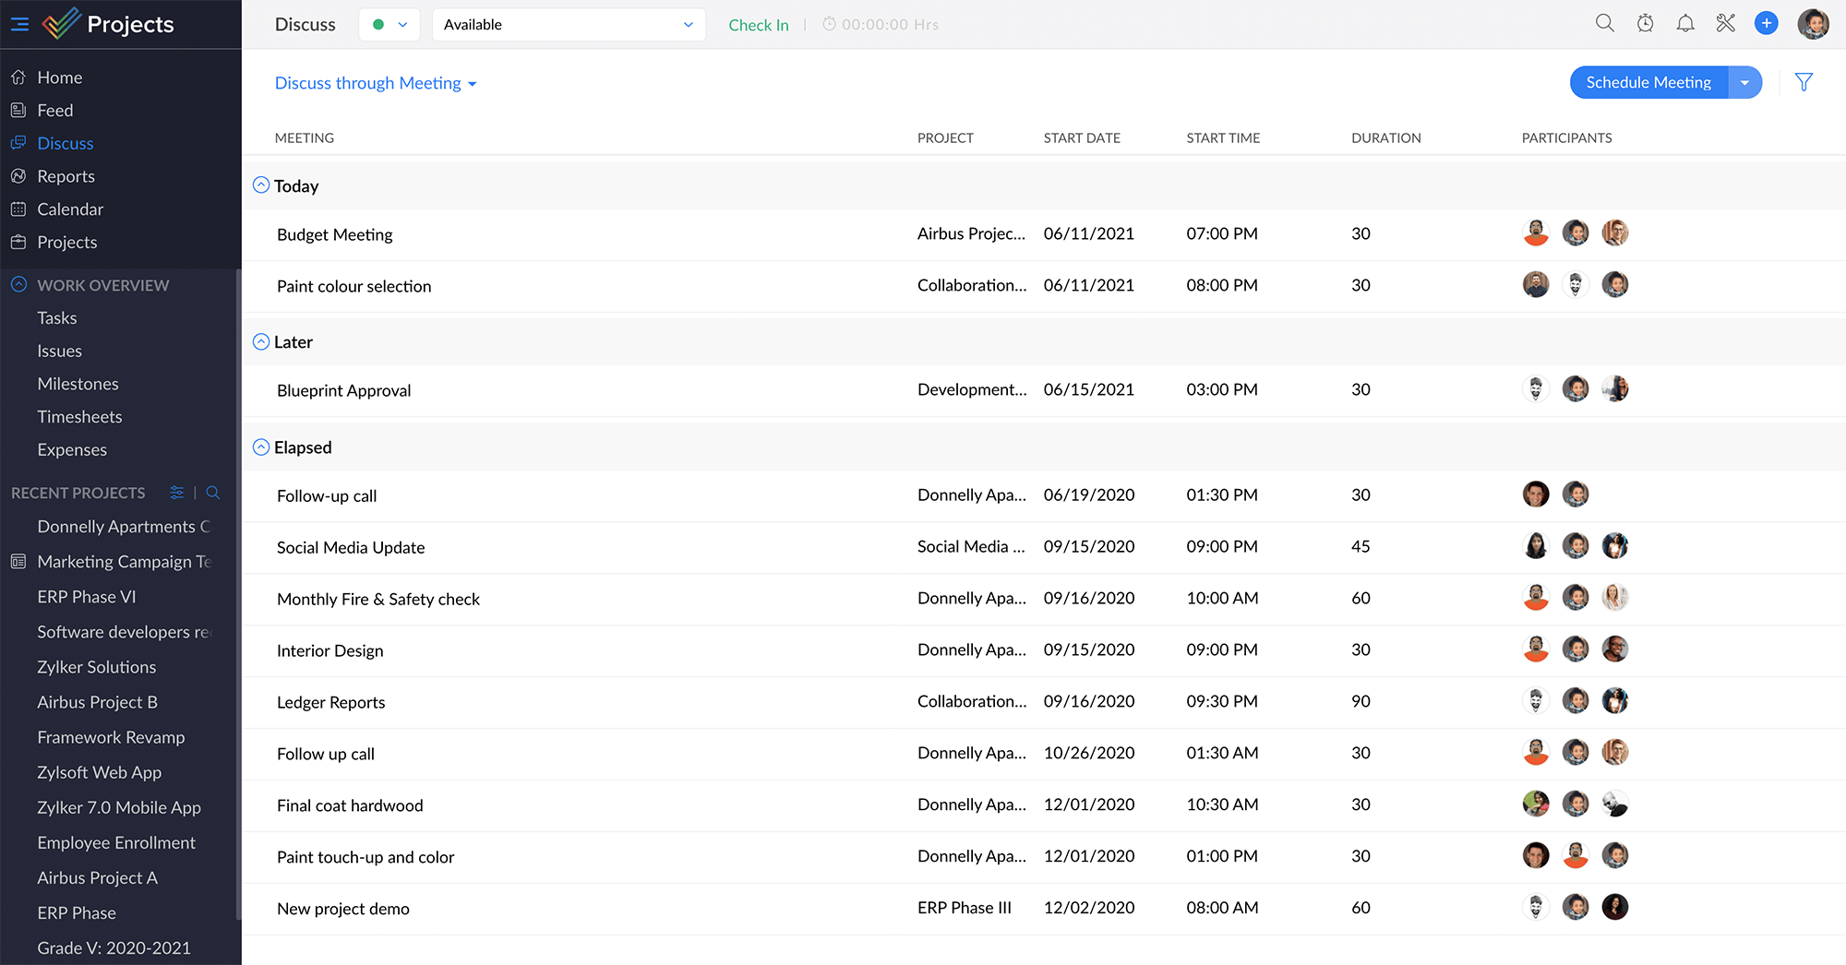Toggle the hamburger sidebar menu
The image size is (1846, 965).
(19, 24)
